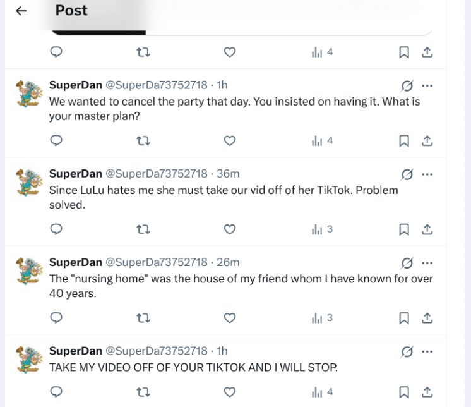Repost the 'TAKE MY VIDEO OFF' tweet
Image resolution: width=471 pixels, height=407 pixels.
click(x=142, y=393)
